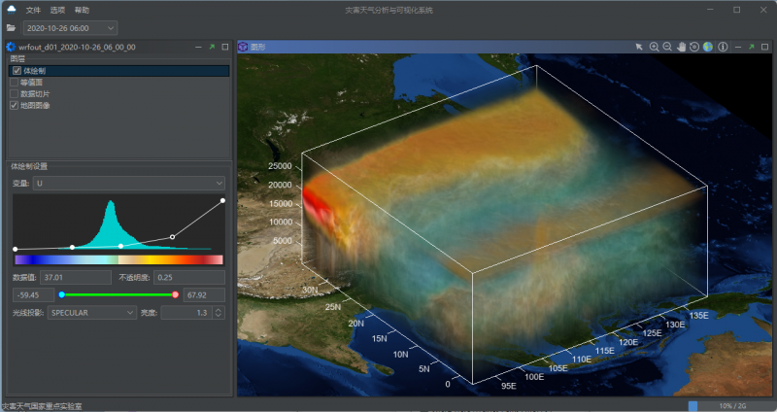Image resolution: width=777 pixels, height=412 pixels.
Task: Open the info icon in the figure toolbar
Action: (723, 47)
